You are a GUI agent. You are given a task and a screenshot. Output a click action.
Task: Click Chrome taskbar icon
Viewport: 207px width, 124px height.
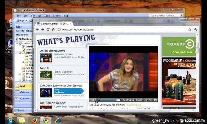[46, 120]
